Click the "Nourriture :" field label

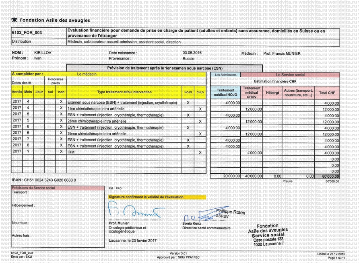coord(21,223)
